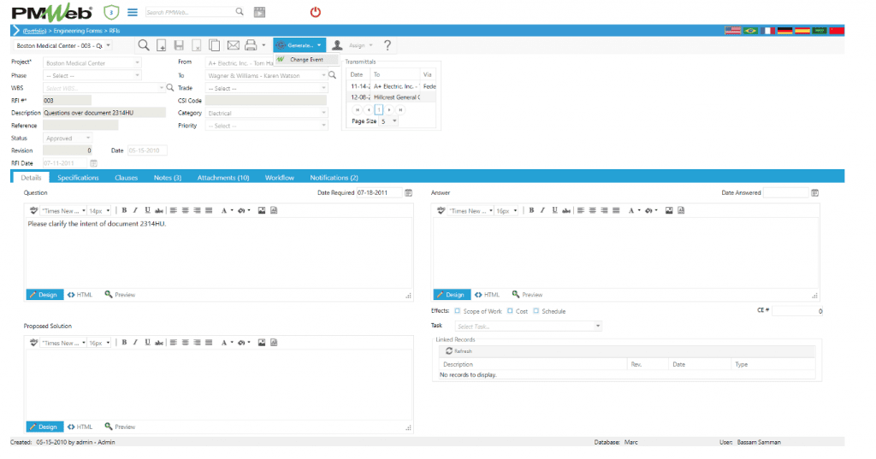Viewport: 876px width, 459px height.
Task: Check the Scope of Work effect
Action: coord(457,311)
